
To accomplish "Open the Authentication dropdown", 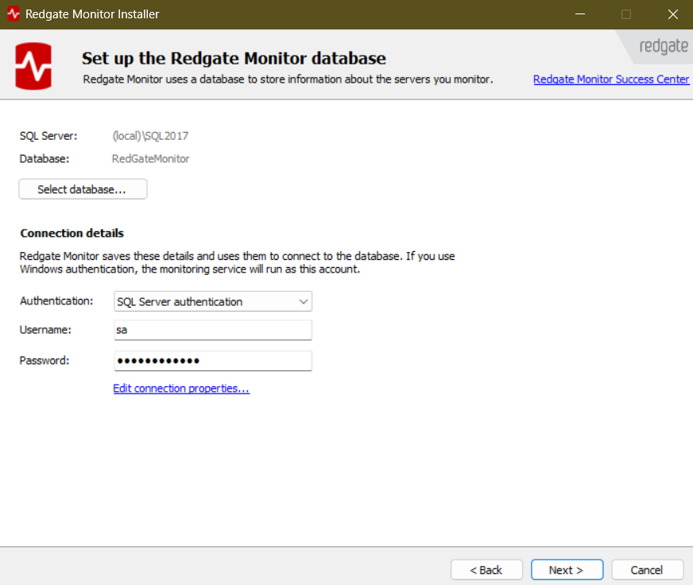I will click(x=213, y=301).
